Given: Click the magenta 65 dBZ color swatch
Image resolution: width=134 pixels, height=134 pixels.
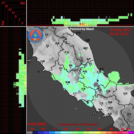Looking at the screenshot, I should pyautogui.click(x=131, y=133).
